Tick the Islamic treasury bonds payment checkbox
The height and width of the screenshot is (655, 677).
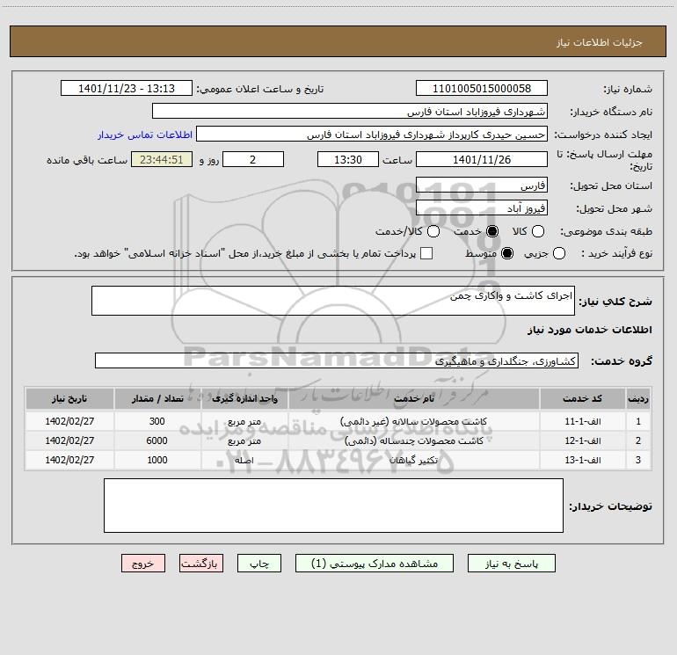[x=426, y=253]
